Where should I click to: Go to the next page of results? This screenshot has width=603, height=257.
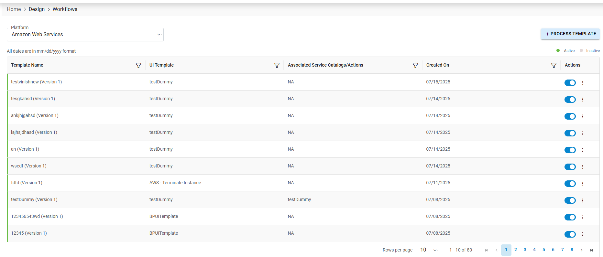(x=582, y=250)
